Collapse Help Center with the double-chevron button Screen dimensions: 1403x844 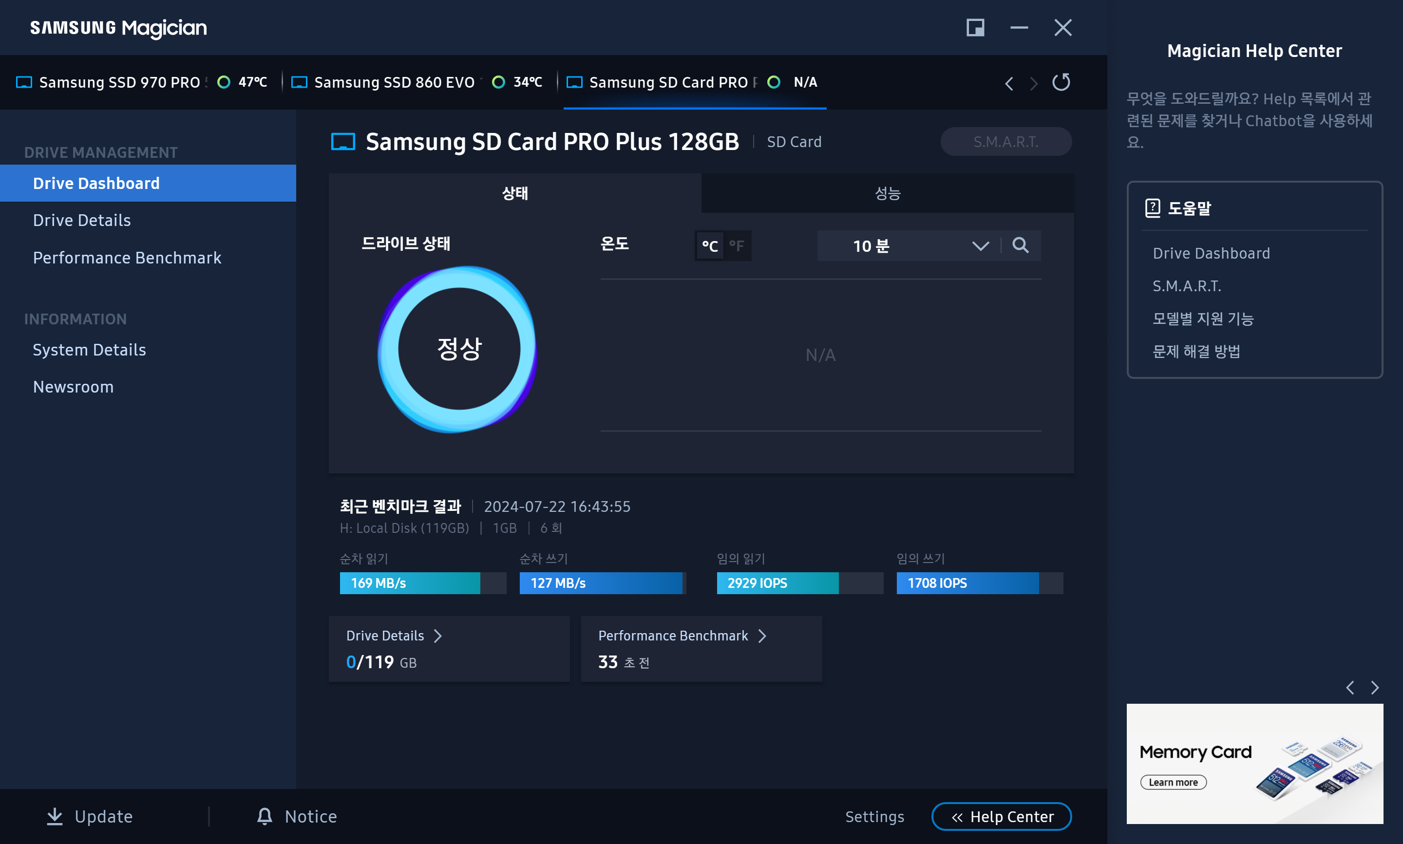pos(1001,817)
